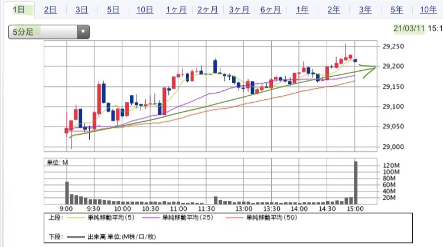Image resolution: width=443 pixels, height=247 pixels.
Task: Click the 29,250 price axis label
Action: click(x=393, y=46)
